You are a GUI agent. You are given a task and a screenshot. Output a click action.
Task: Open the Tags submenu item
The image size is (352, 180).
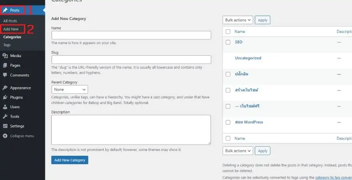(7, 45)
